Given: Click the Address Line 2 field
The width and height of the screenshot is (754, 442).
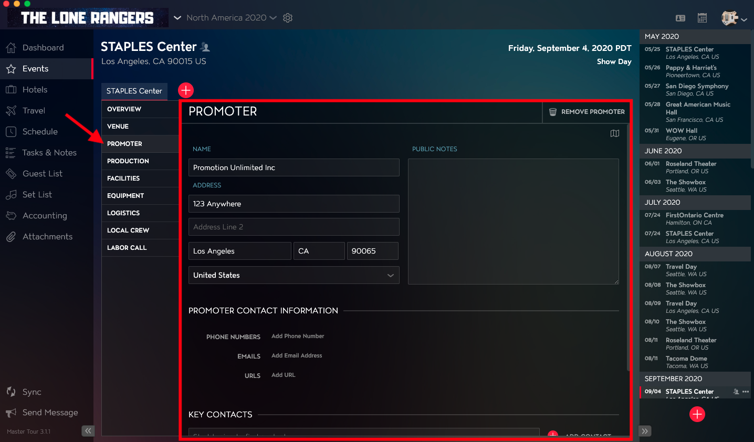Looking at the screenshot, I should coord(294,227).
